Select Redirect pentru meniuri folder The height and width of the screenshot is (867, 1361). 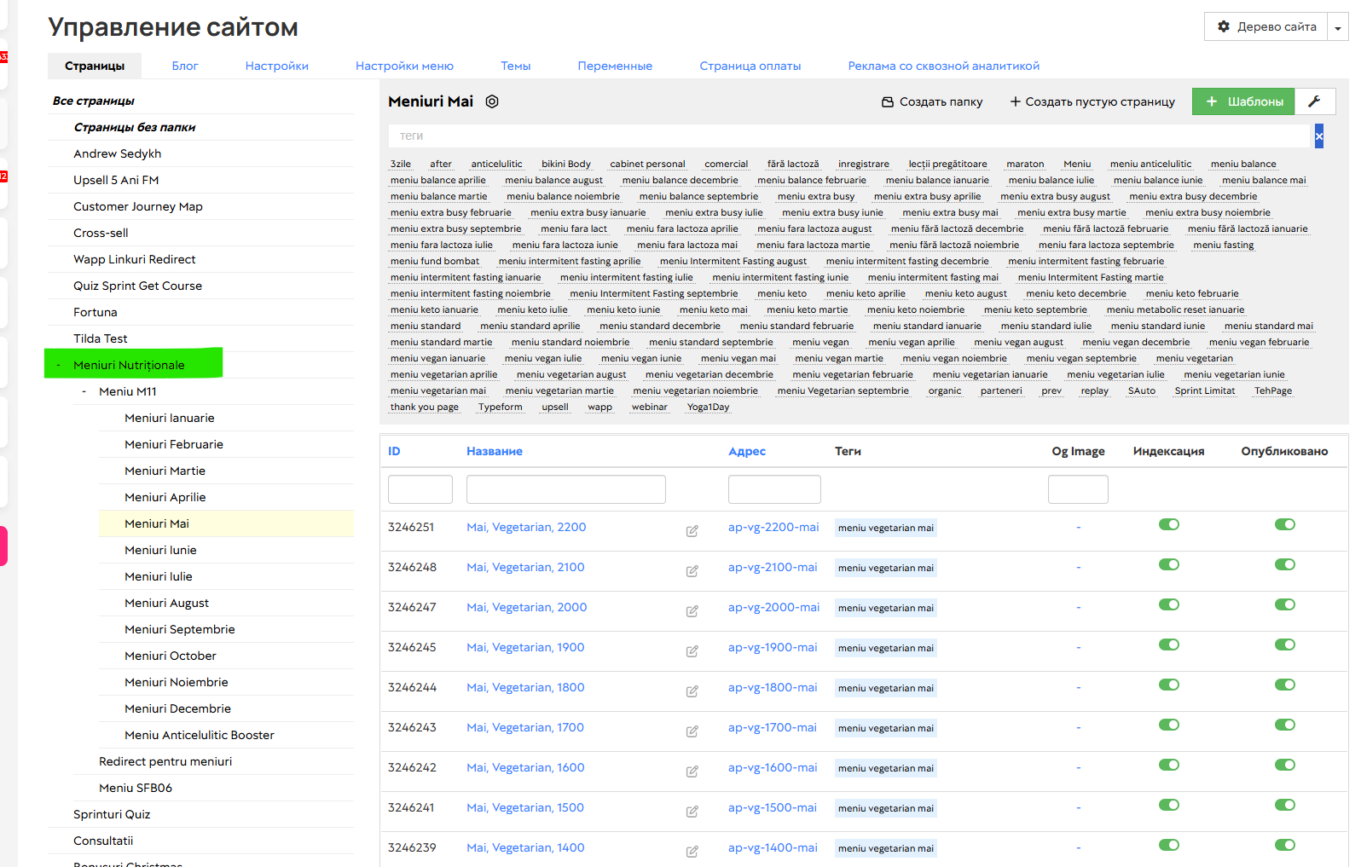point(165,761)
